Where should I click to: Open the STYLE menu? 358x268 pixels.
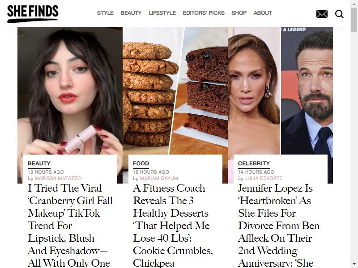coord(105,13)
